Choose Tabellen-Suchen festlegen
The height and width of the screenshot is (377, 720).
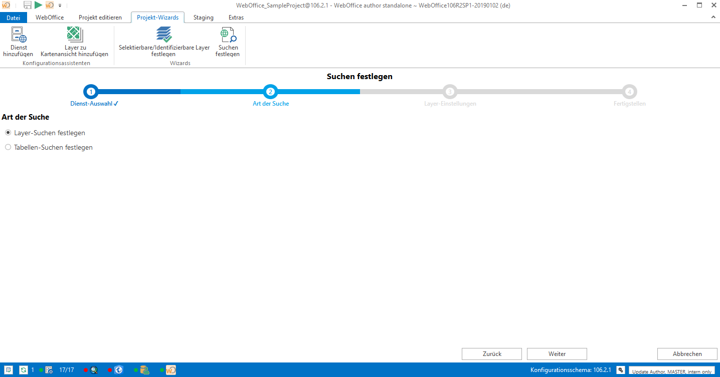point(8,147)
